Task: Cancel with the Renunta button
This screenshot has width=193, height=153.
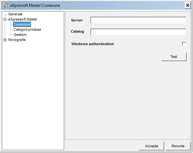Action: (x=178, y=146)
